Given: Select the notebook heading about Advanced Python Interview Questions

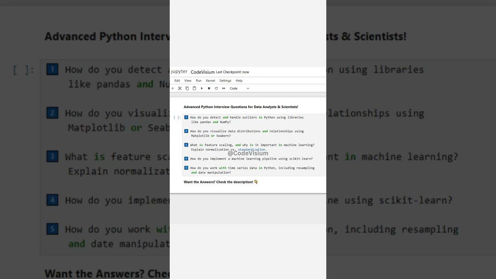Looking at the screenshot, I should (x=241, y=107).
